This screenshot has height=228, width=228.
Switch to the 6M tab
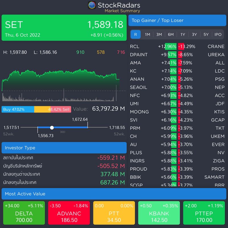pyautogui.click(x=170, y=34)
